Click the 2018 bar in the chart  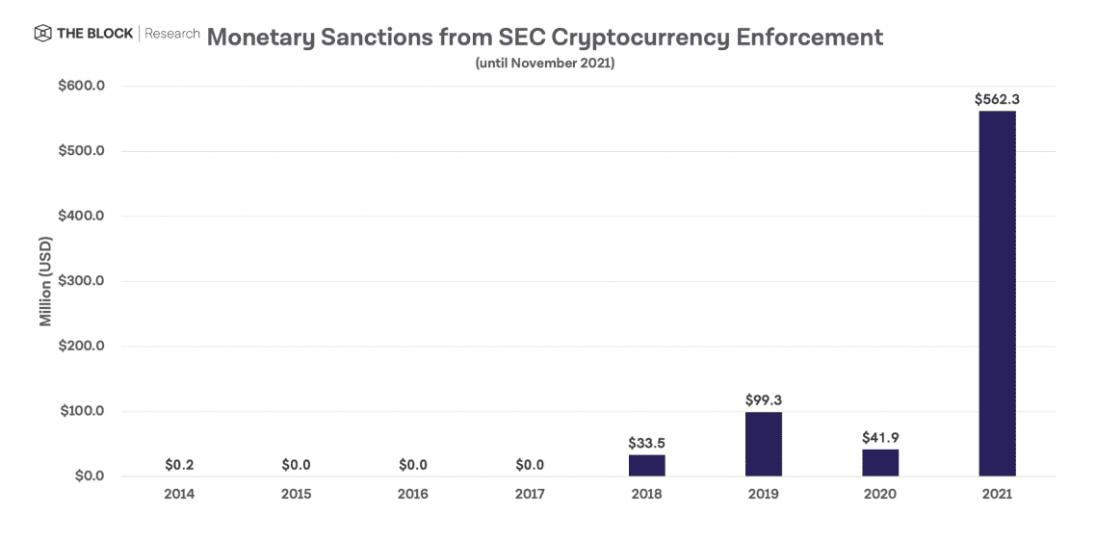[x=646, y=465]
